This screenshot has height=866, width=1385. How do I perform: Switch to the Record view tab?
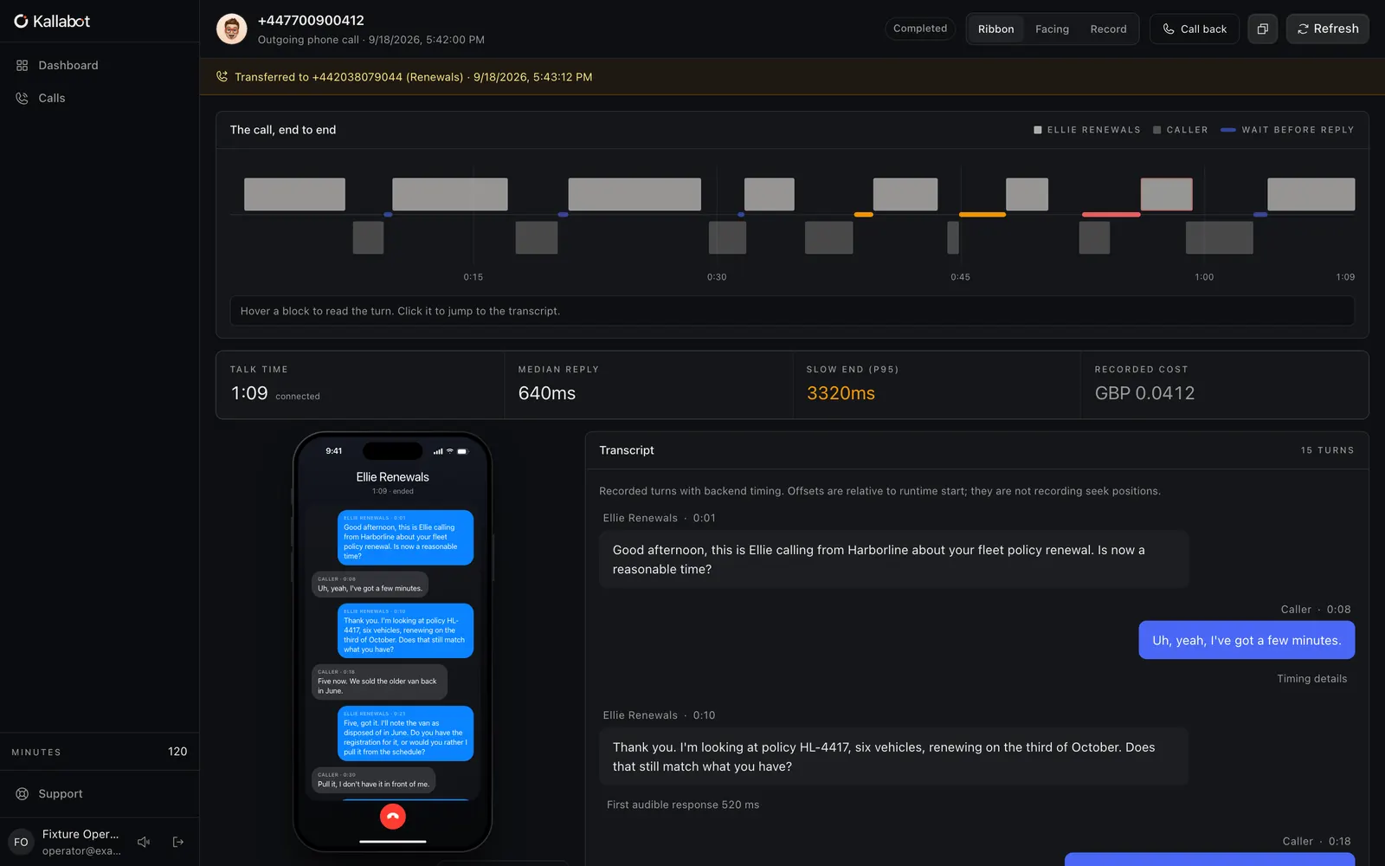(1108, 29)
